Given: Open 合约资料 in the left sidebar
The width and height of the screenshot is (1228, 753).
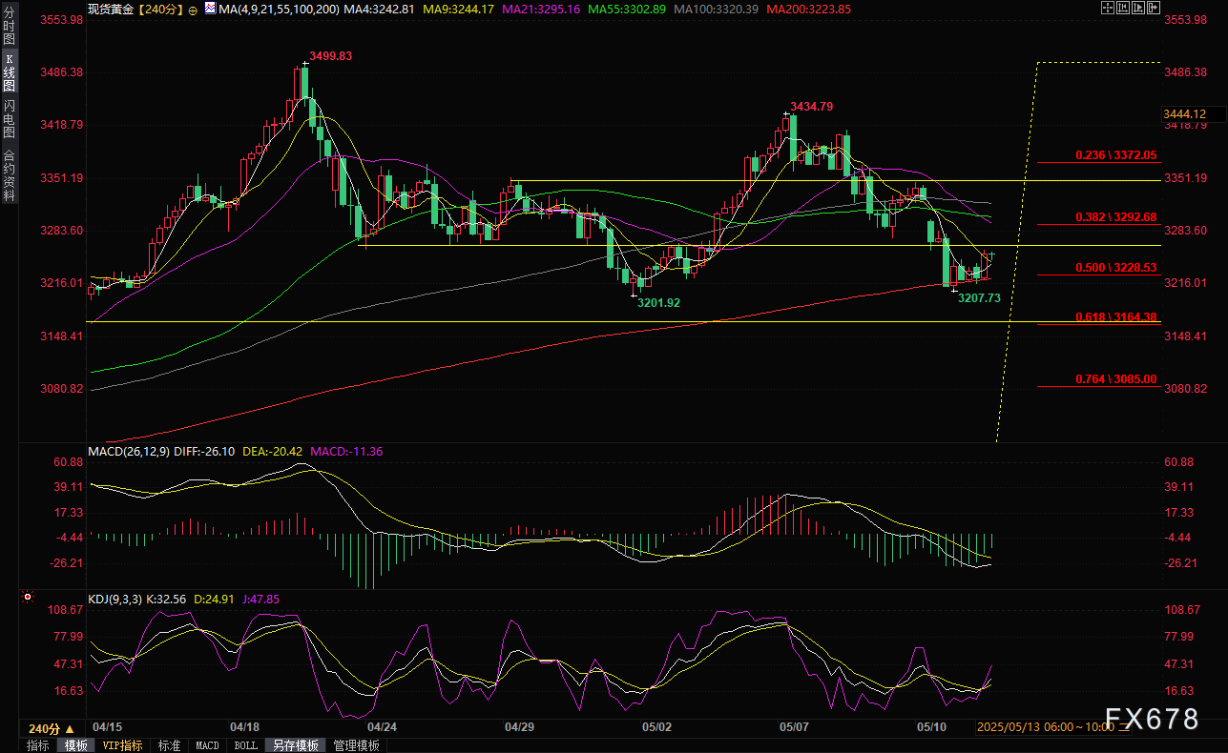Looking at the screenshot, I should [9, 174].
